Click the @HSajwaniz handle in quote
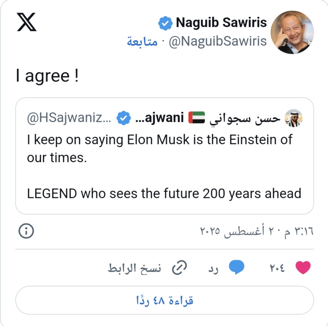 (69, 118)
